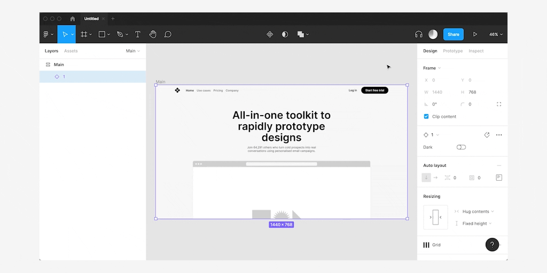Click the independent corners icon
This screenshot has height=273, width=547.
[499, 104]
